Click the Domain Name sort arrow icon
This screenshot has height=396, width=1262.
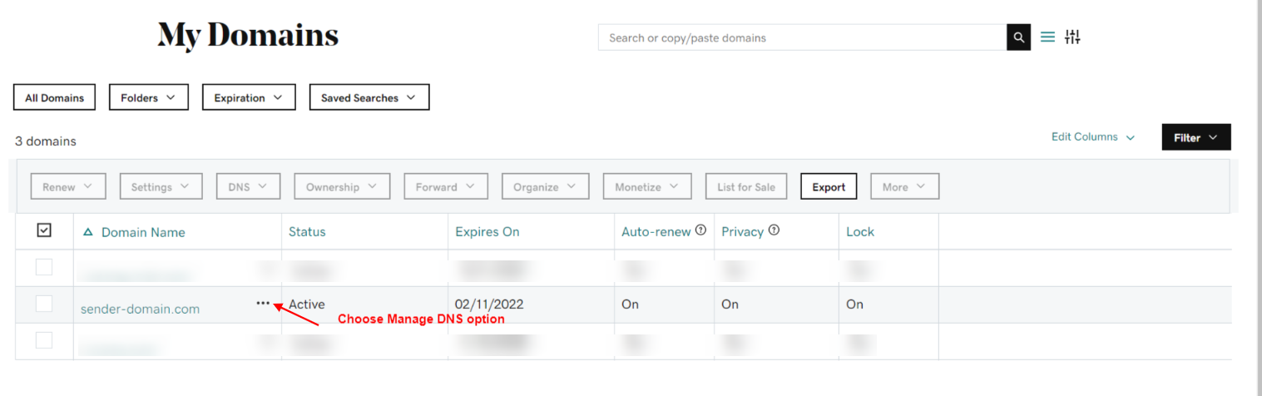88,232
